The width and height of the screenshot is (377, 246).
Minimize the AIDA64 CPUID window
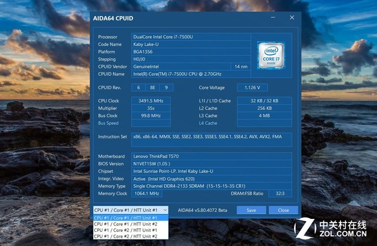point(273,18)
